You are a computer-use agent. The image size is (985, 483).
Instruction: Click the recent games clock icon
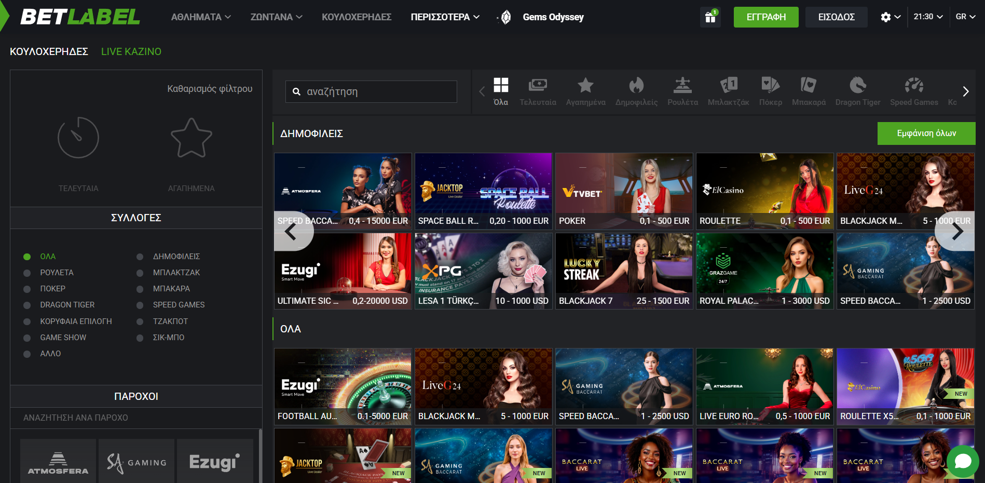(x=78, y=138)
